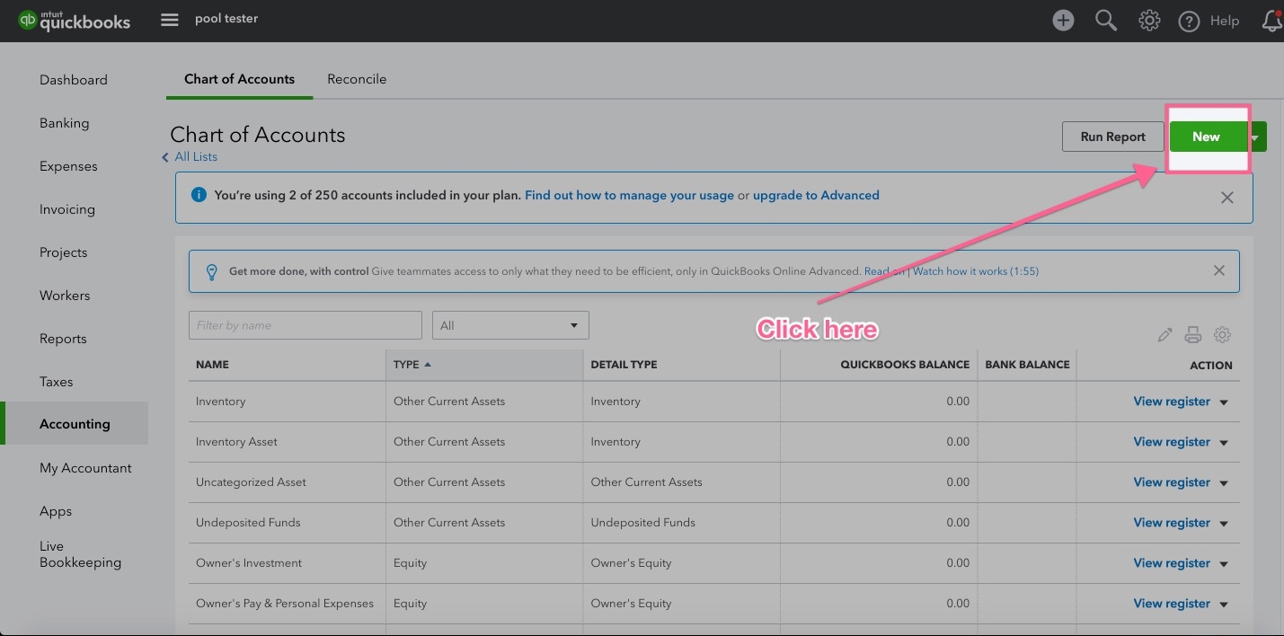Screen dimensions: 1284x636
Task: Open View register for Owner's Pay row
Action: [1172, 604]
